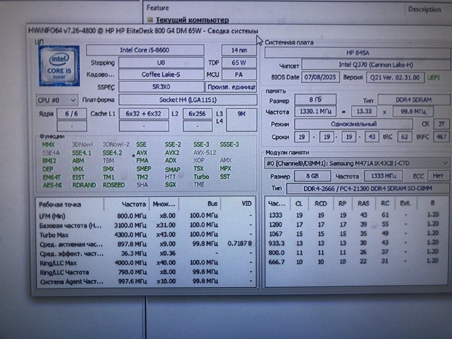Viewport: 452px width, 339px height.
Task: Click the Turbo feature label
Action: (201, 177)
